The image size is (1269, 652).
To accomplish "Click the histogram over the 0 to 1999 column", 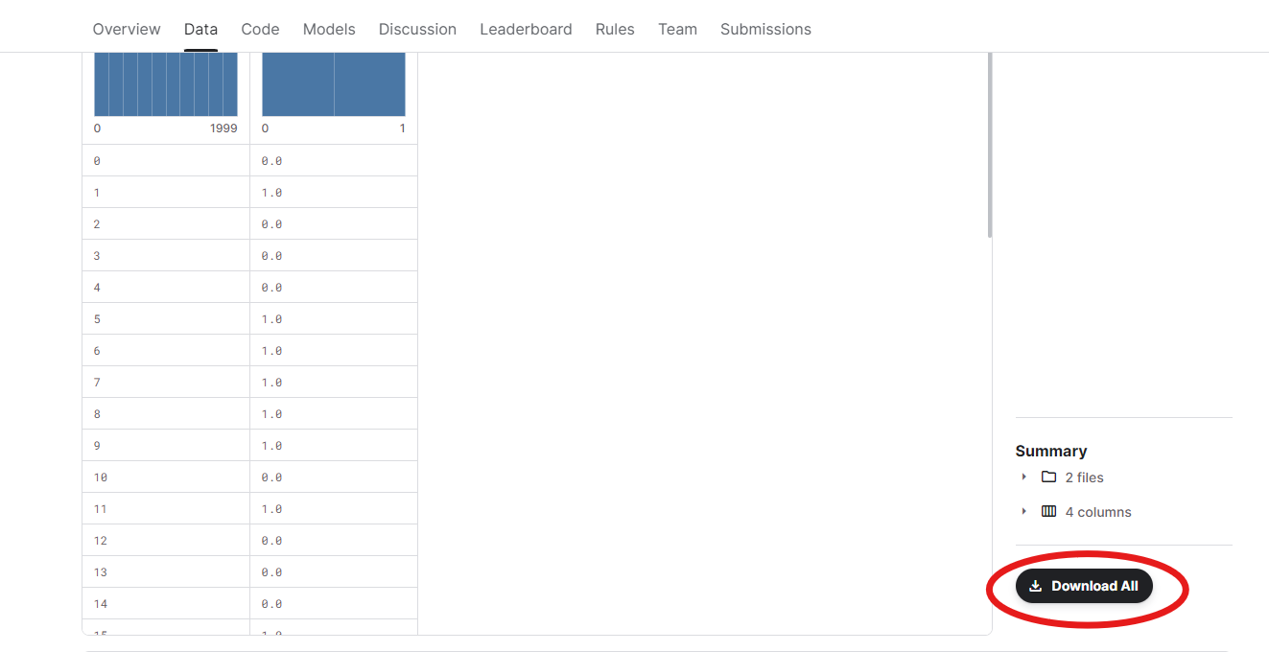I will point(166,84).
